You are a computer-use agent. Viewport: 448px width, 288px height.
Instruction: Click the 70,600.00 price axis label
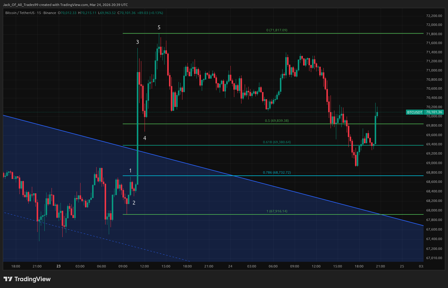coord(433,89)
